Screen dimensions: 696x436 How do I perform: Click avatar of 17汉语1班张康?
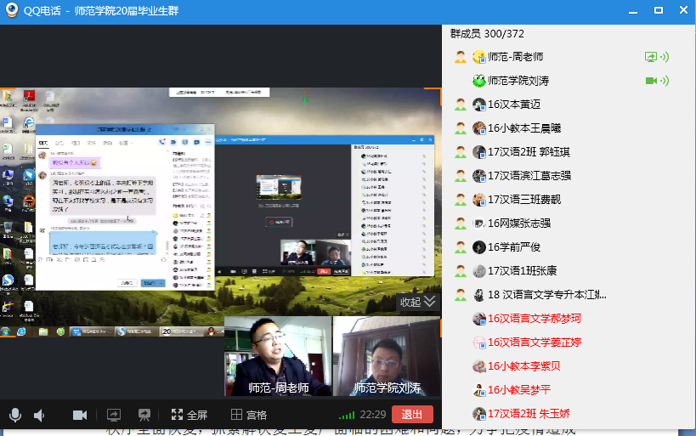click(x=479, y=271)
